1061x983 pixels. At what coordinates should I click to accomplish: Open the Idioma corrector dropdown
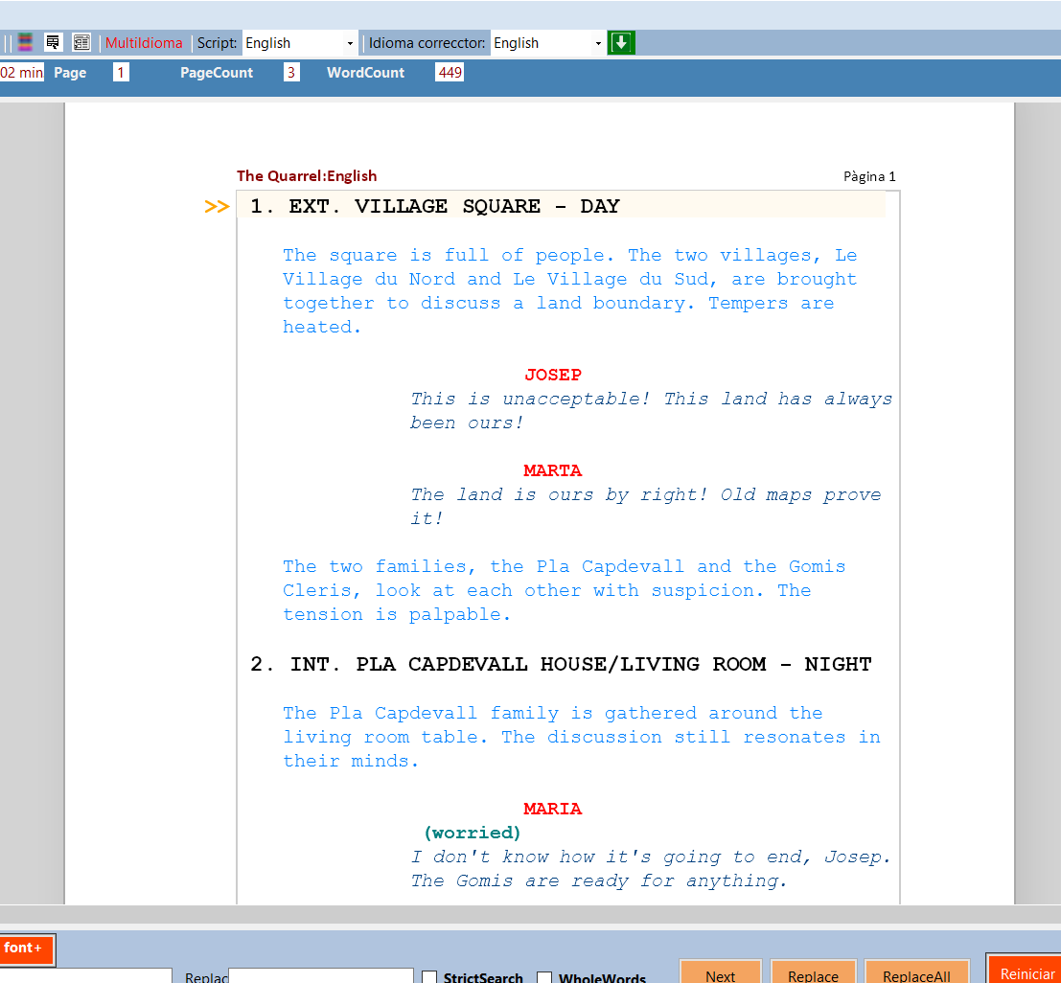(x=546, y=42)
